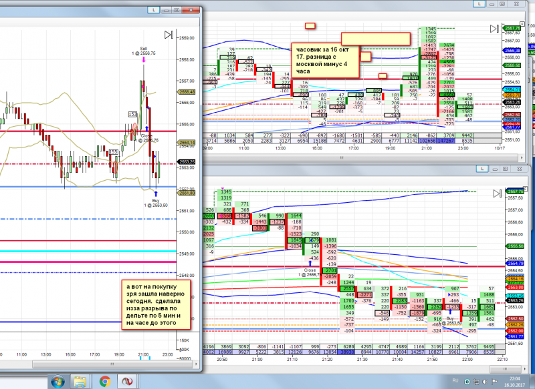Image resolution: width=535 pixels, height=389 pixels.
Task: Click green 2555,50 price marker in bottom-right chart
Action: point(514,246)
